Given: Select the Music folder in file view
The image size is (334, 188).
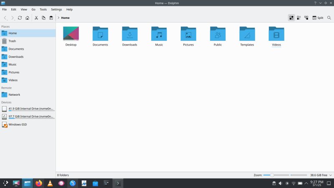Looking at the screenshot, I should click(159, 34).
